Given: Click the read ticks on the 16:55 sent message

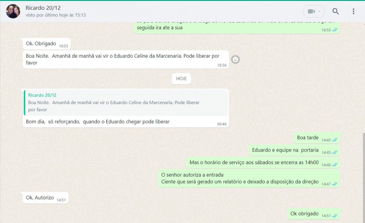Looking at the screenshot, I should point(335,30).
